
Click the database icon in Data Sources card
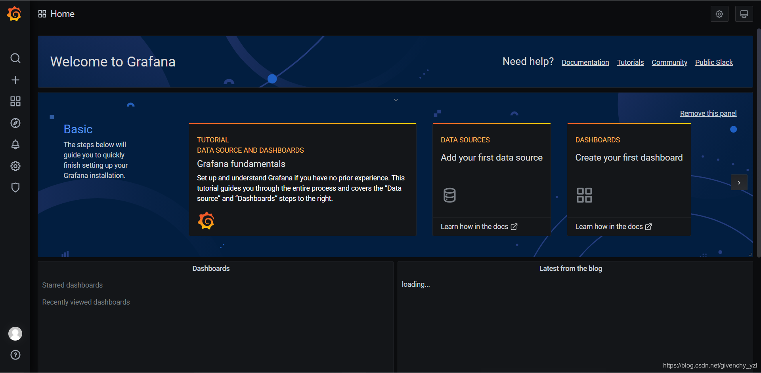tap(449, 195)
